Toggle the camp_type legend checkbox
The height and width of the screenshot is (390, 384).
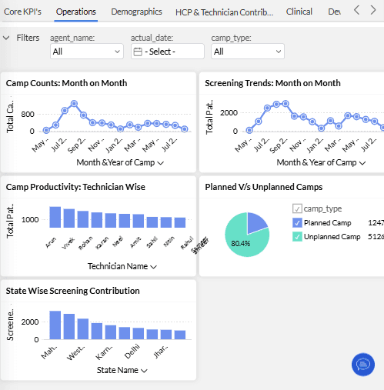(x=297, y=208)
